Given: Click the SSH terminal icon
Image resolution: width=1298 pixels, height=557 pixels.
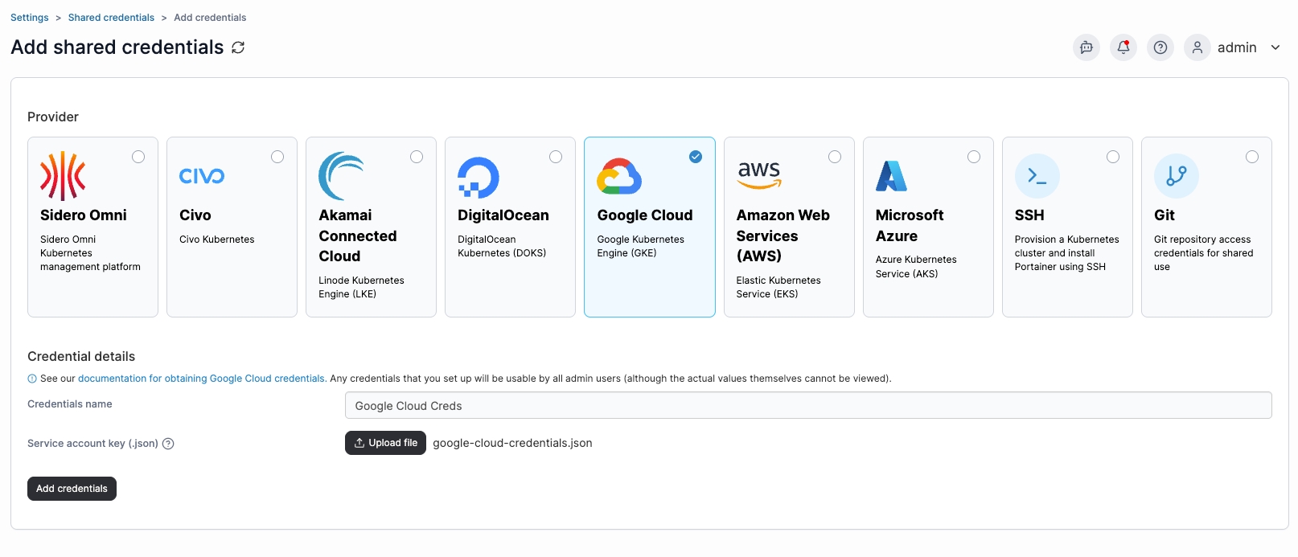Looking at the screenshot, I should pyautogui.click(x=1037, y=176).
